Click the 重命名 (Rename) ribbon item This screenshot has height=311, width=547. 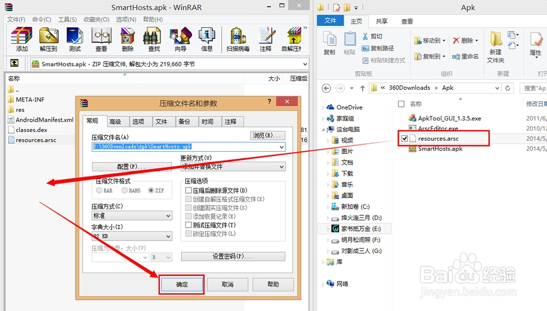pos(465,56)
